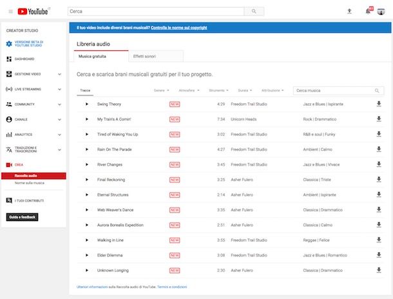393x299 pixels.
Task: Play the River Changes track
Action: [x=87, y=164]
